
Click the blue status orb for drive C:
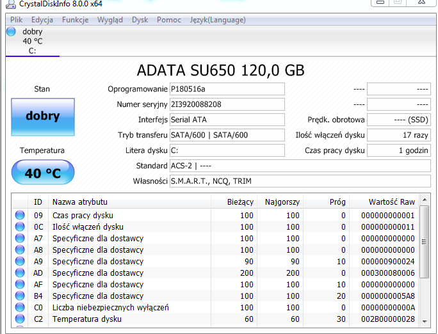click(11, 32)
